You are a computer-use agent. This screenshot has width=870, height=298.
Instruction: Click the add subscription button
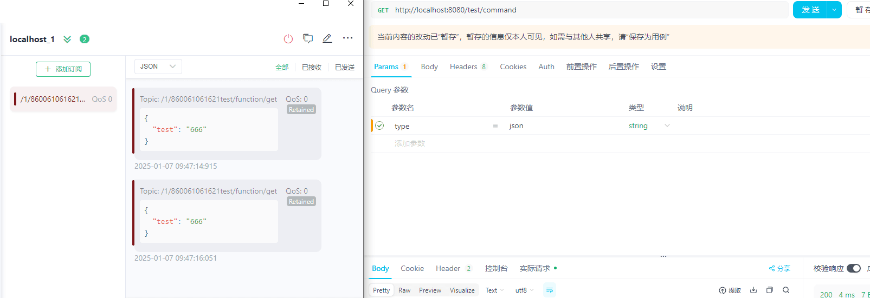(x=63, y=69)
